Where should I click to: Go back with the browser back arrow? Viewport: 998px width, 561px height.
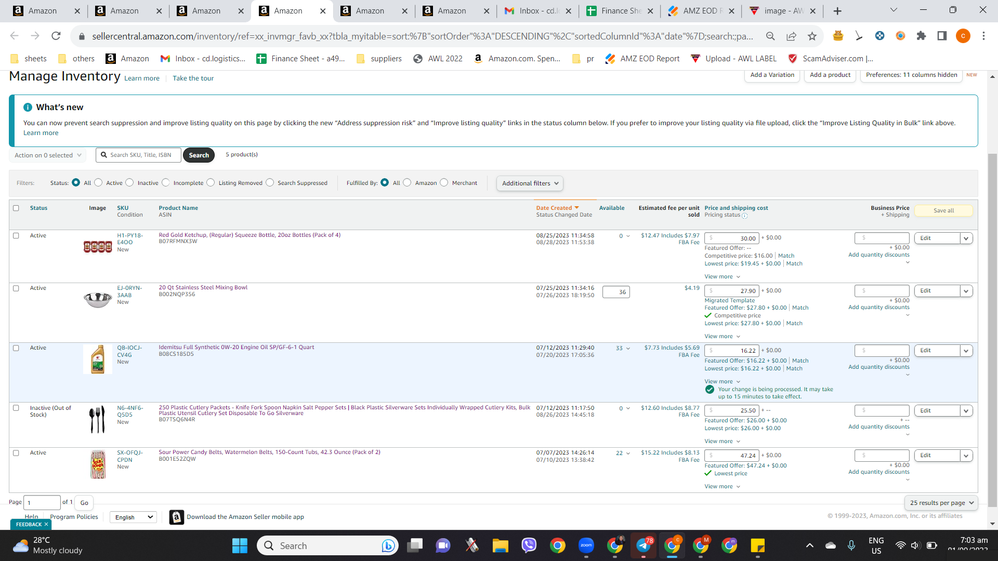pos(14,36)
